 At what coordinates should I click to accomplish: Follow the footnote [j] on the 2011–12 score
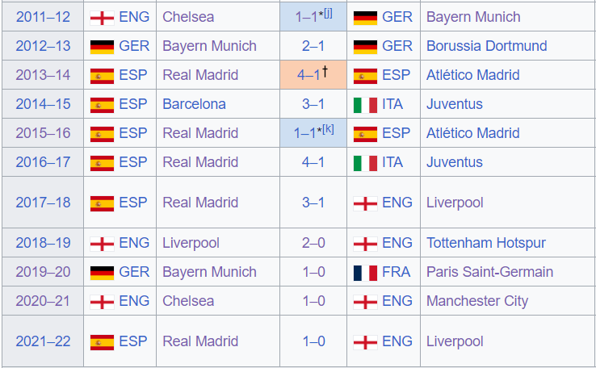[328, 13]
